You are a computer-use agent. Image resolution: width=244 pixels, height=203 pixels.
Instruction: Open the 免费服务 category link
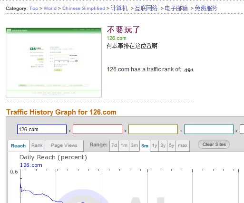(206, 8)
